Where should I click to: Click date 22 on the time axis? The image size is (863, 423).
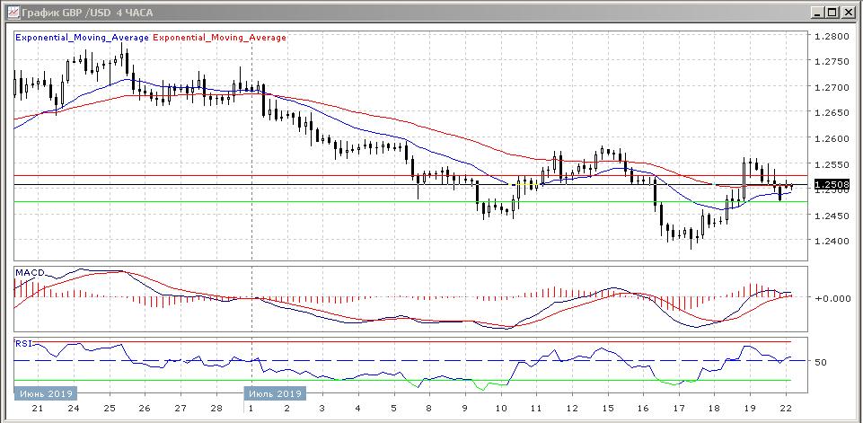coord(788,408)
